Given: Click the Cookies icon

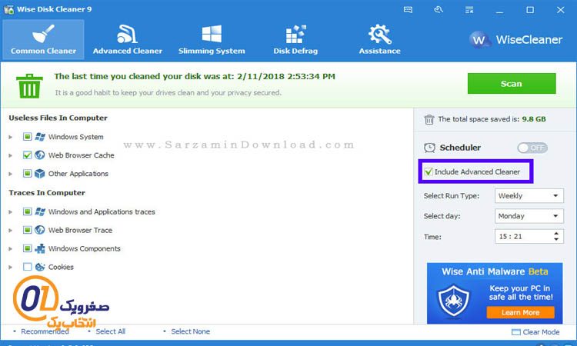Looking at the screenshot, I should 40,267.
